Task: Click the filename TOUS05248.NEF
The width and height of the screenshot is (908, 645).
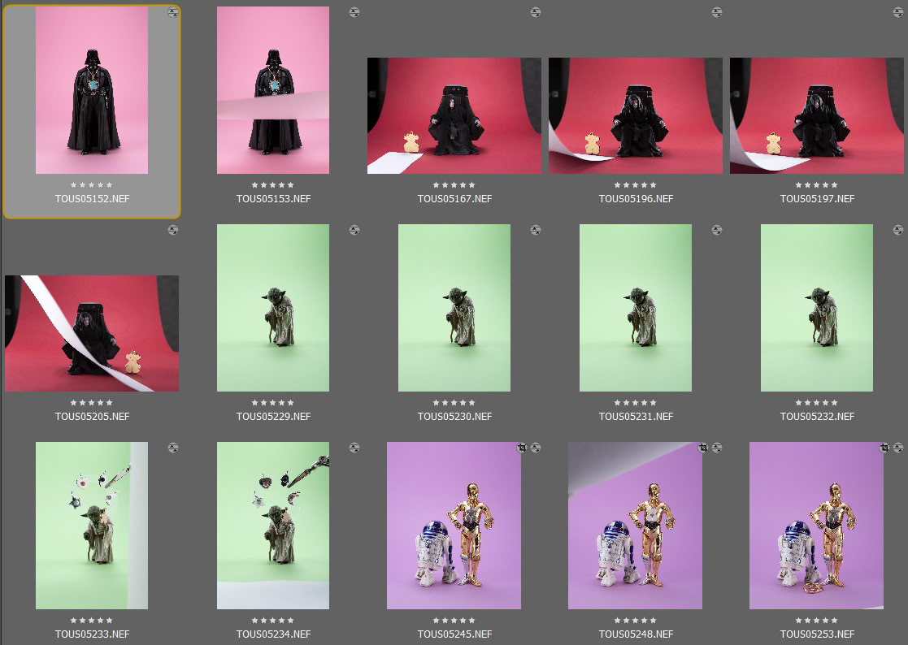Action: click(x=636, y=634)
